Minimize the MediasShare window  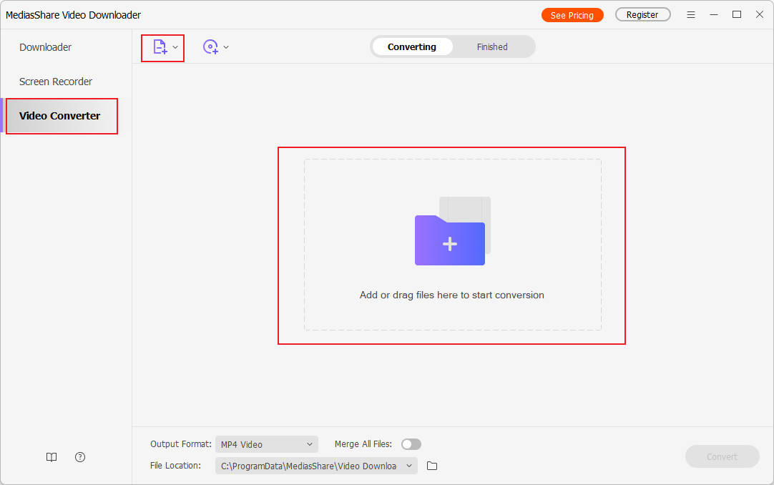coord(714,15)
